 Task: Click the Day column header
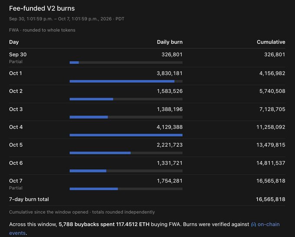coord(14,42)
